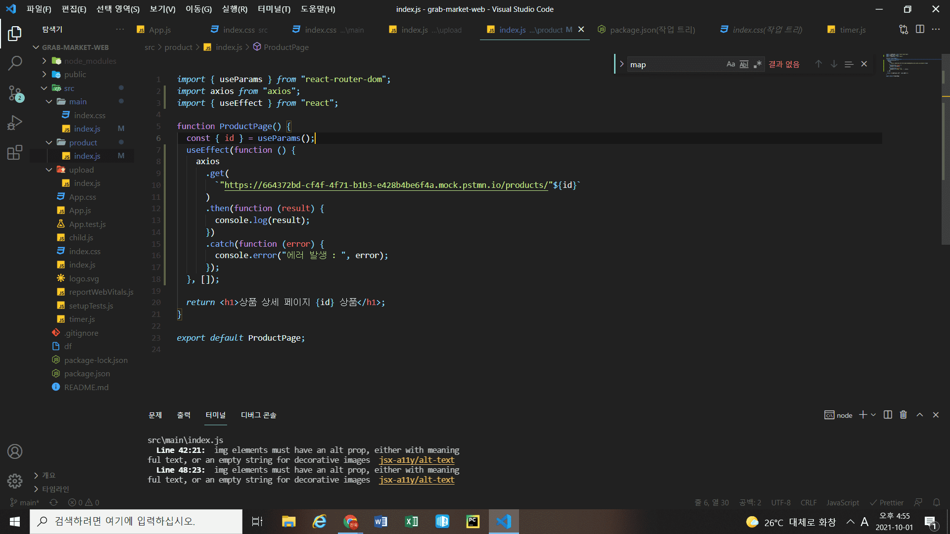Viewport: 950px width, 534px height.
Task: Open Source Control view with badge
Action: (15, 92)
